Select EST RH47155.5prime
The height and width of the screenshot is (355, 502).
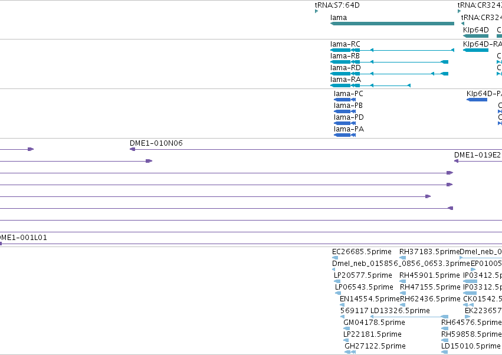coord(430,287)
